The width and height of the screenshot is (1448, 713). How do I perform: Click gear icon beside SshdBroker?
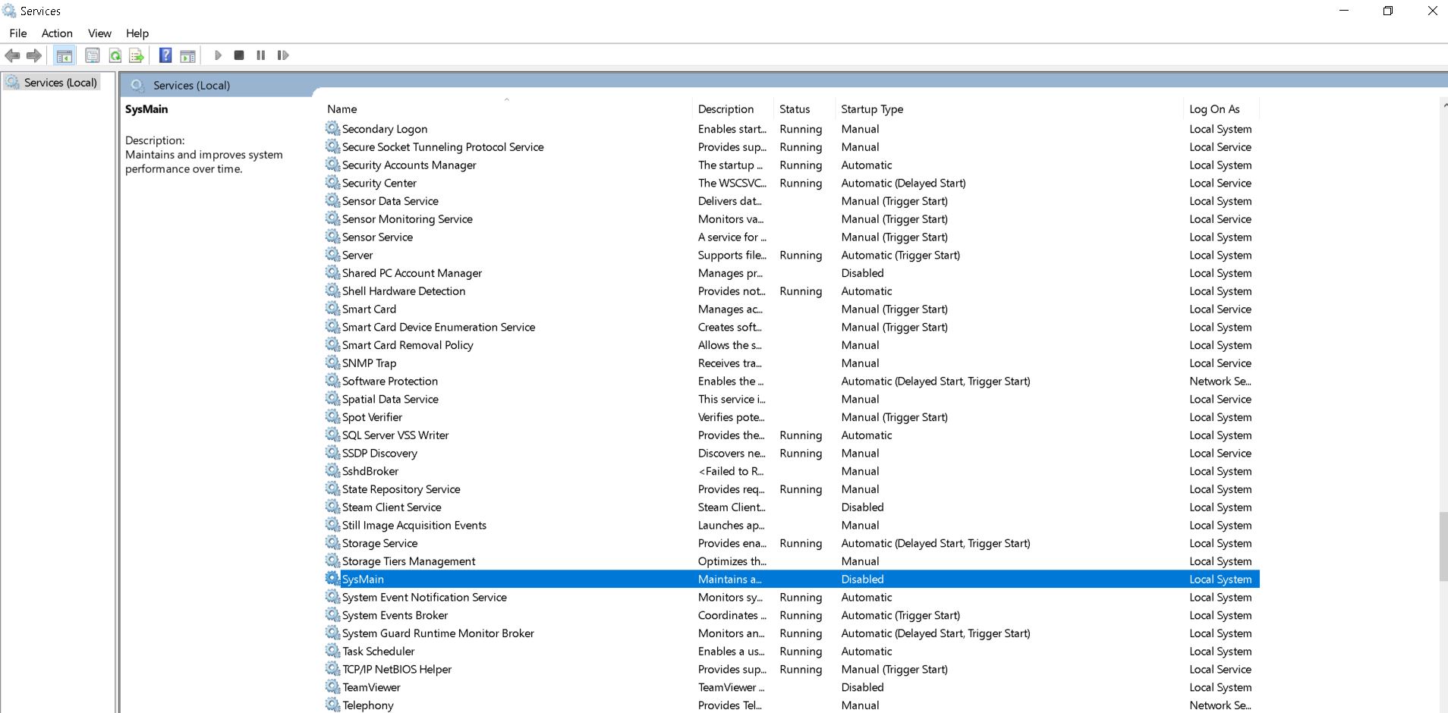tap(332, 470)
